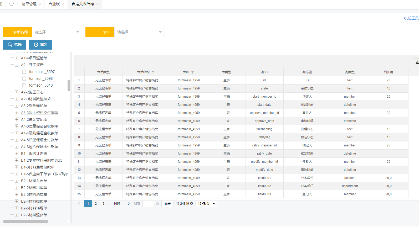419x227 pixels.
Task: Expand the B1-2零星材料采购申请表 node
Action: pos(17,160)
